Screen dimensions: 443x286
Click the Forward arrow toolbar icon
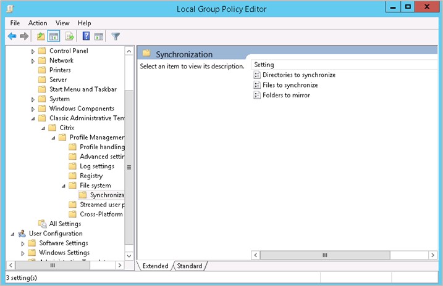click(24, 36)
